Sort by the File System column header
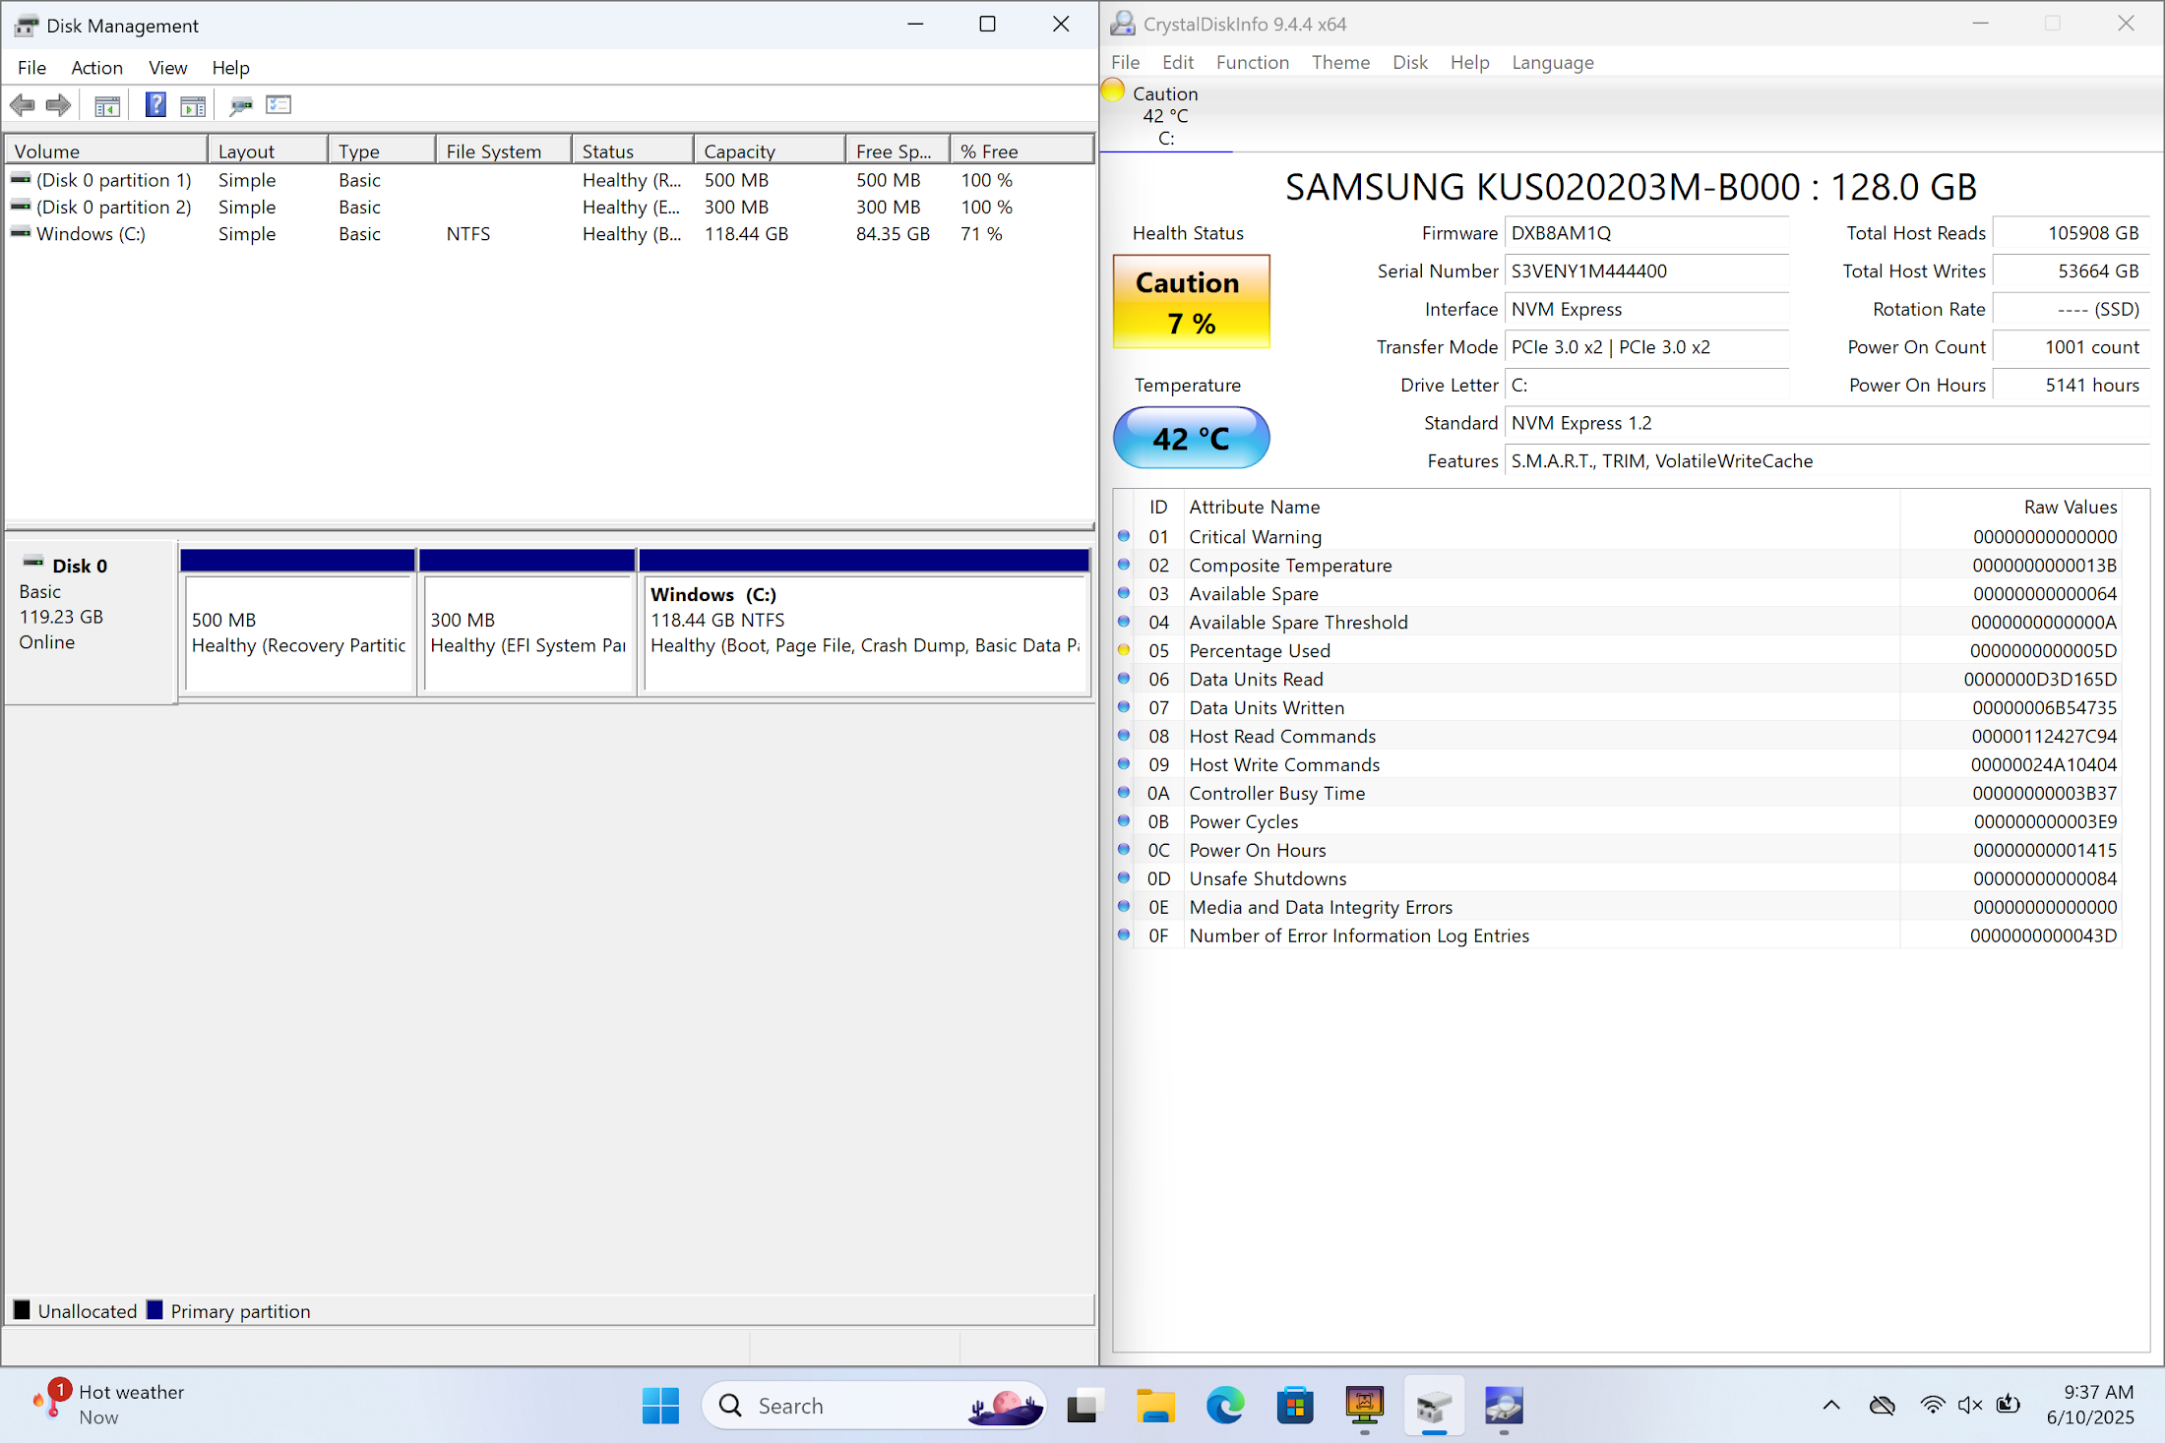The image size is (2165, 1443). pyautogui.click(x=504, y=150)
